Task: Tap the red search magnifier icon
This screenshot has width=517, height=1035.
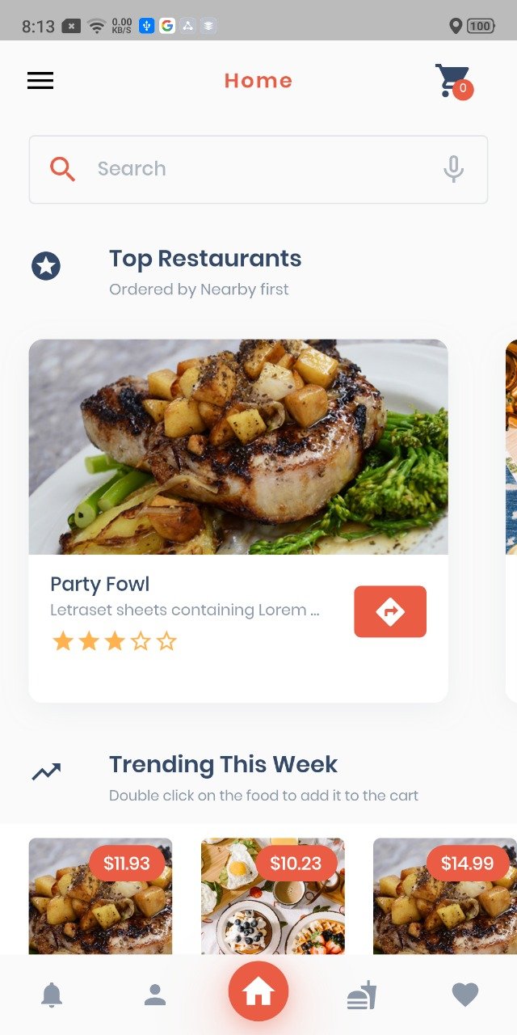Action: coord(62,169)
